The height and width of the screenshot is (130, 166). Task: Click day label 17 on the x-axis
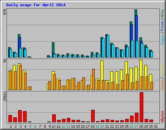pyautogui.click(x=88, y=126)
